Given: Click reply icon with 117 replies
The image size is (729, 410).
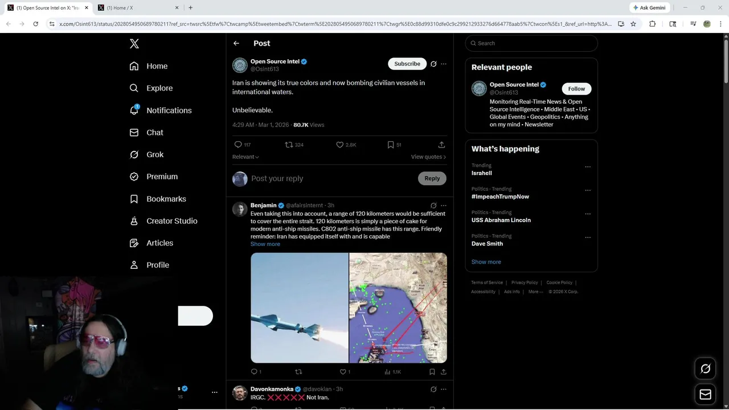Looking at the screenshot, I should tap(238, 145).
